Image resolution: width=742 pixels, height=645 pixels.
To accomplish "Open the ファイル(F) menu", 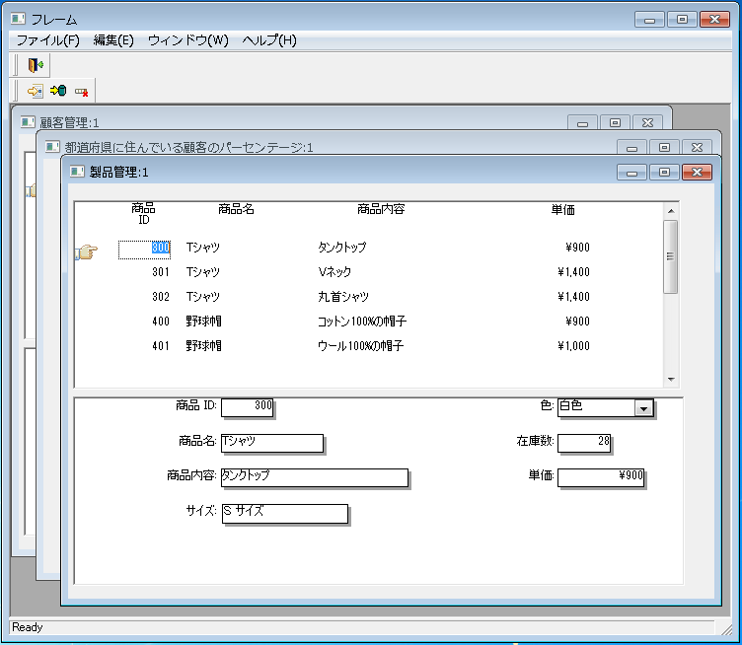I will pos(47,40).
